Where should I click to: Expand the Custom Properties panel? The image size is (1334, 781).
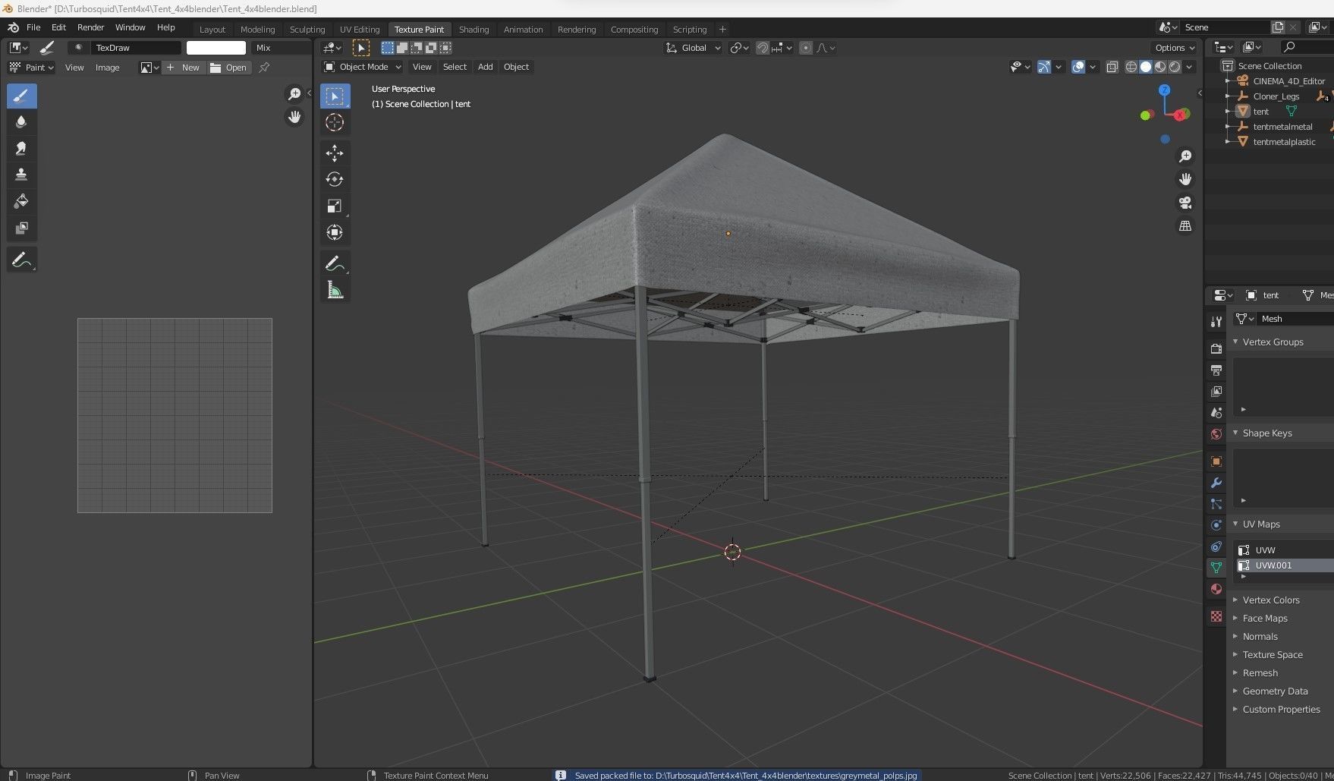click(x=1280, y=709)
